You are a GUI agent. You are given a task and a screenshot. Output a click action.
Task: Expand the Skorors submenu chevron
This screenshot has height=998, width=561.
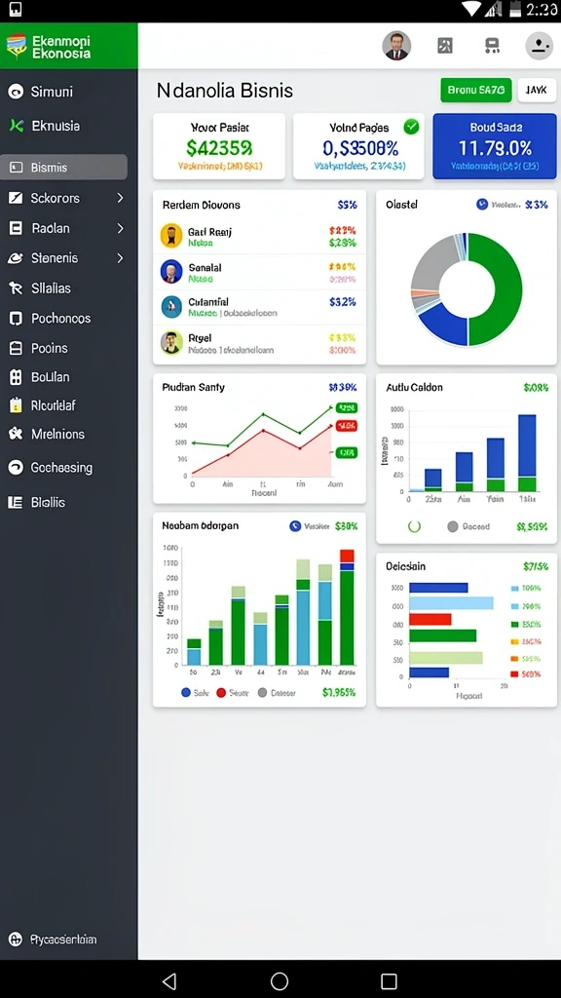[120, 198]
